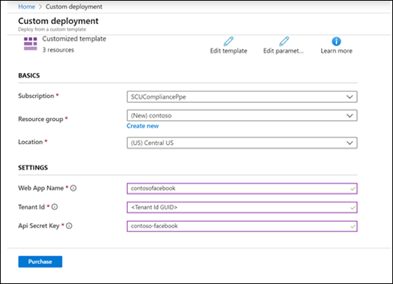The image size is (393, 284).
Task: Click the Subscription label
Action: tap(36, 96)
